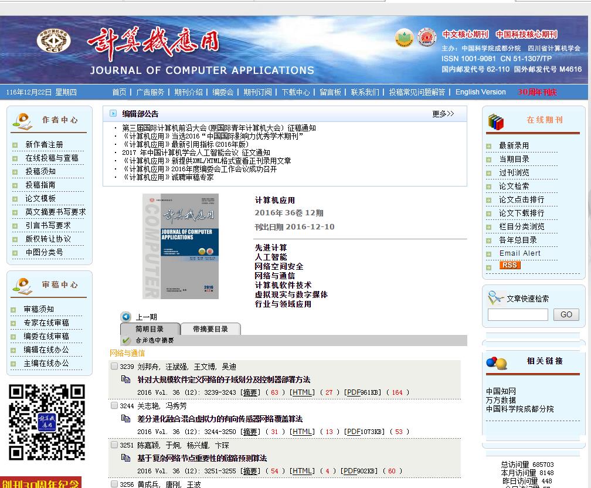The width and height of the screenshot is (591, 488).
Task: Open 下载中心 in the navigation bar
Action: click(295, 92)
